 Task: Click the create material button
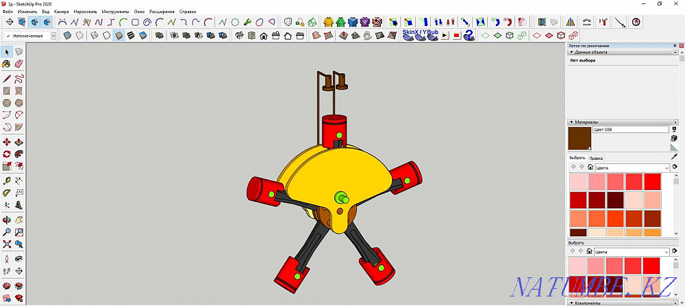(x=674, y=138)
